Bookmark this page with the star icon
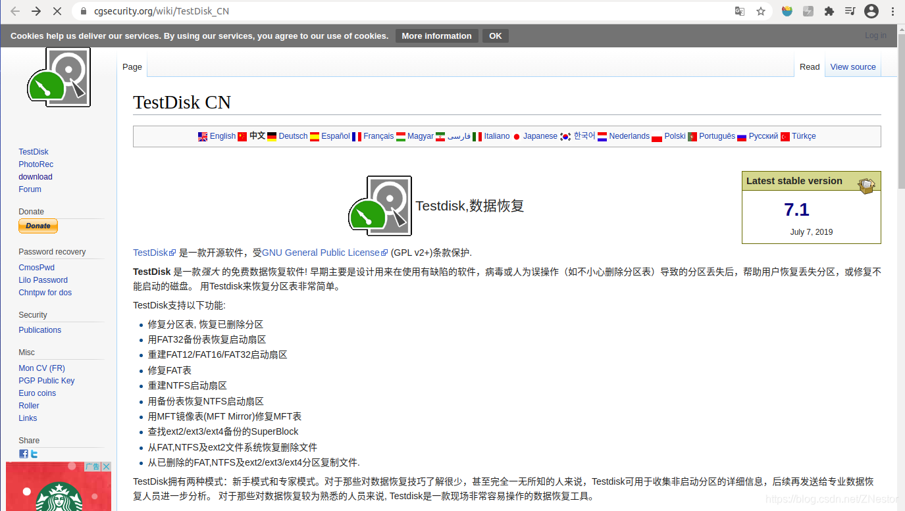 click(760, 11)
